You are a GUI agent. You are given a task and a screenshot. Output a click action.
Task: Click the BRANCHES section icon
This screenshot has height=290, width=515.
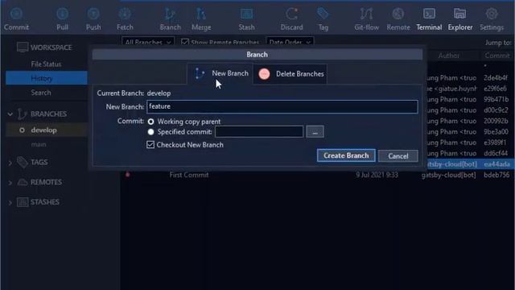pos(23,114)
